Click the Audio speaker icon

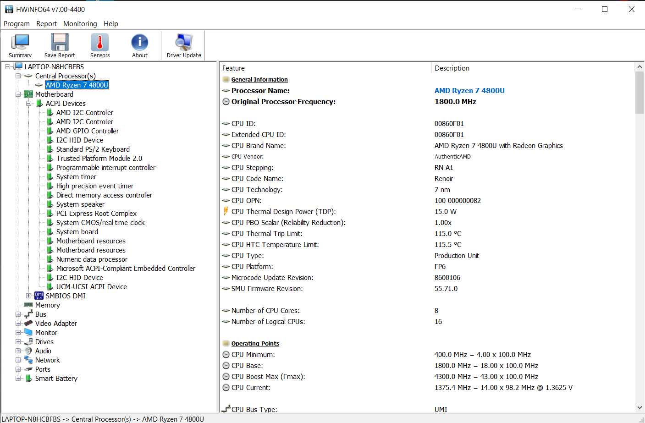point(28,351)
